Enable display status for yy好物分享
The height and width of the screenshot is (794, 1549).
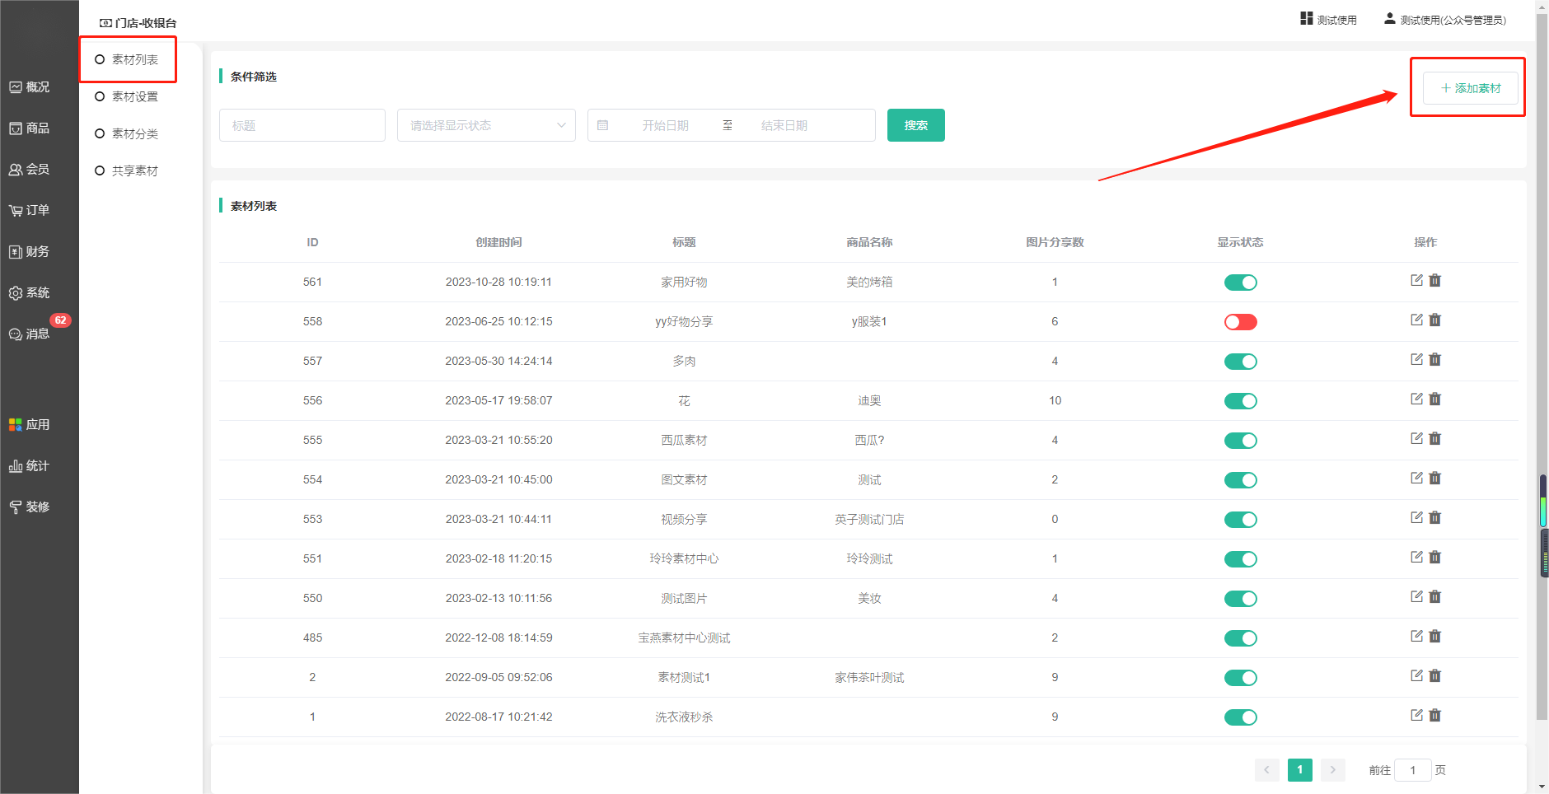pos(1240,322)
